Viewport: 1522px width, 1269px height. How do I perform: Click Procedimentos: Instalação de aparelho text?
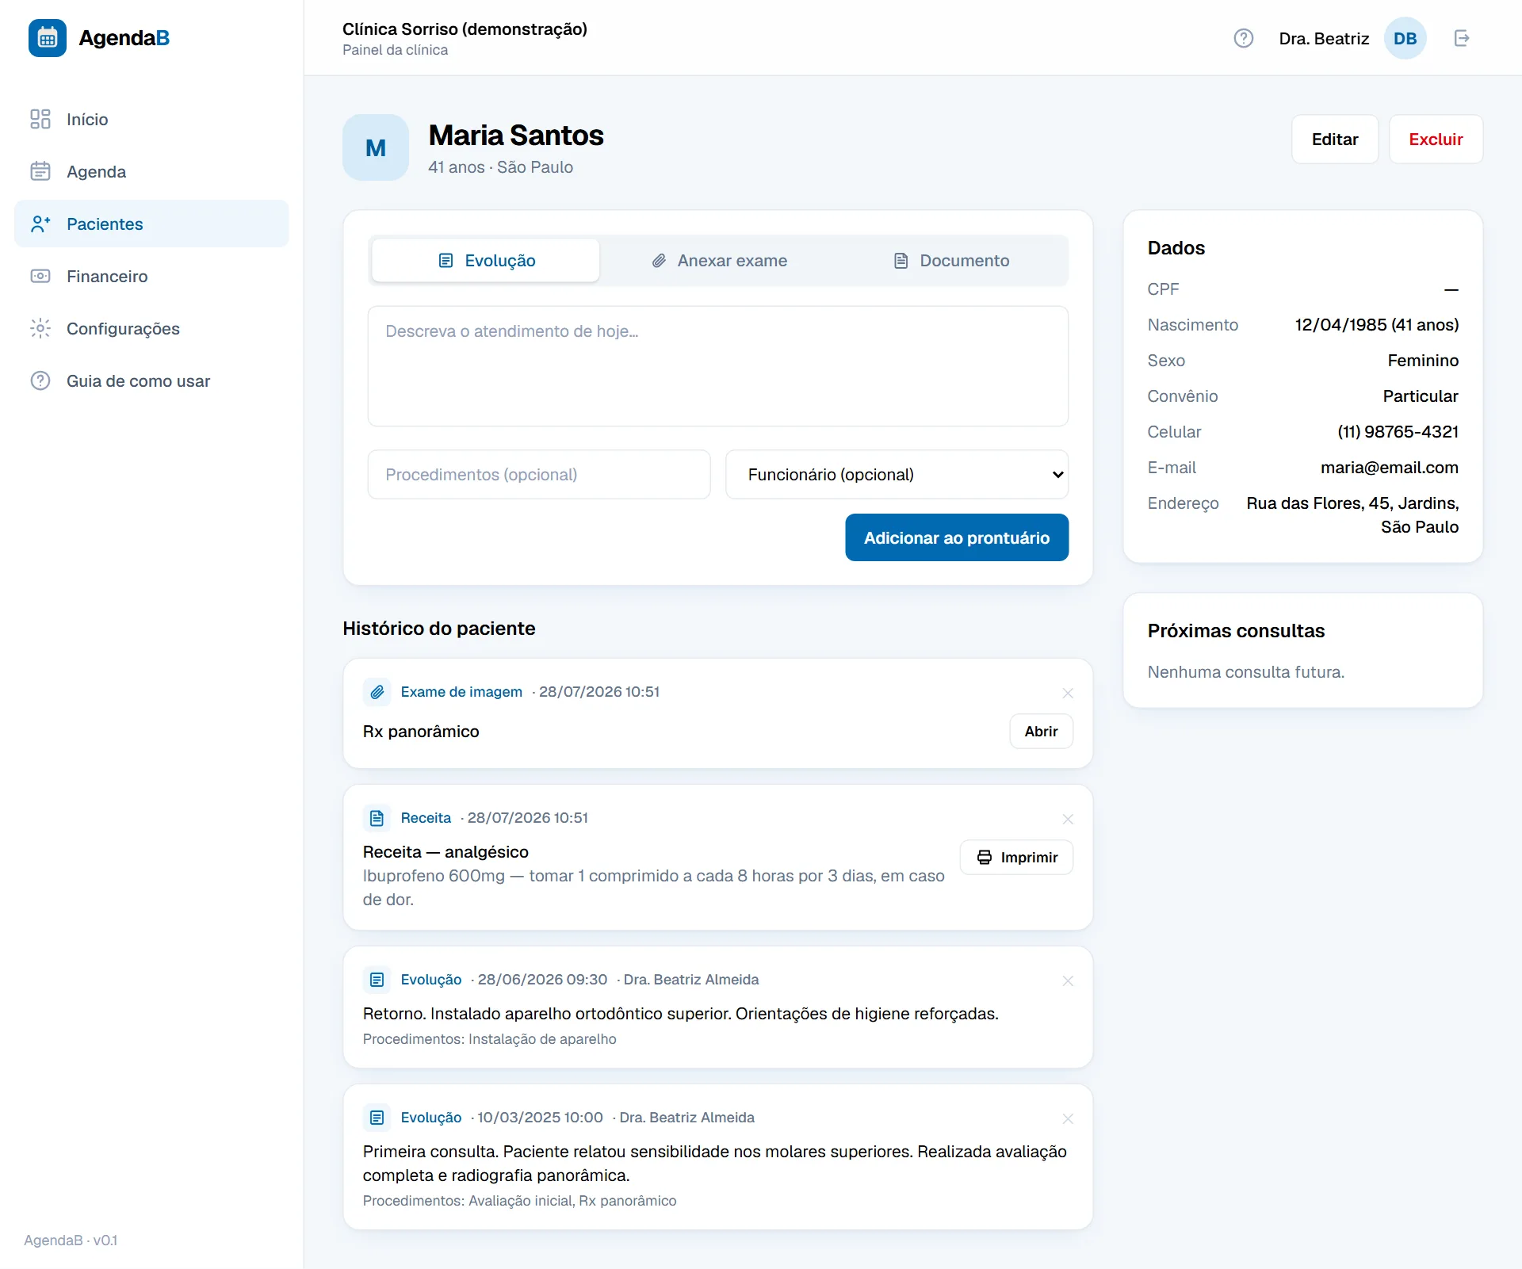[489, 1039]
